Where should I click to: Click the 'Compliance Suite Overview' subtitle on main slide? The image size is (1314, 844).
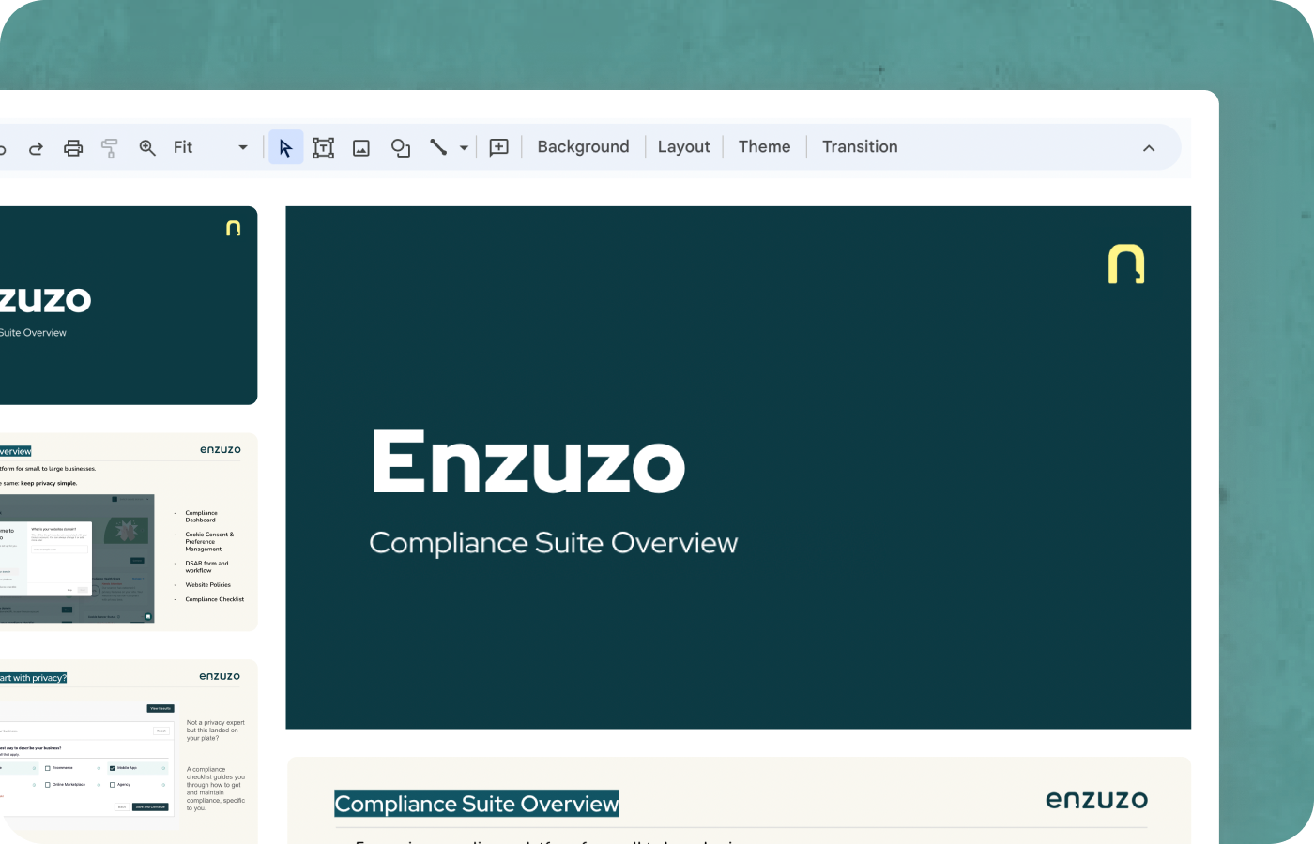[x=554, y=543]
